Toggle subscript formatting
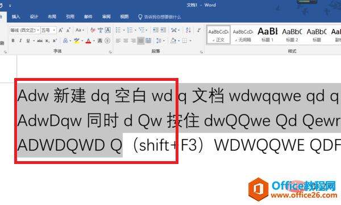The height and width of the screenshot is (205, 341). click(x=47, y=41)
